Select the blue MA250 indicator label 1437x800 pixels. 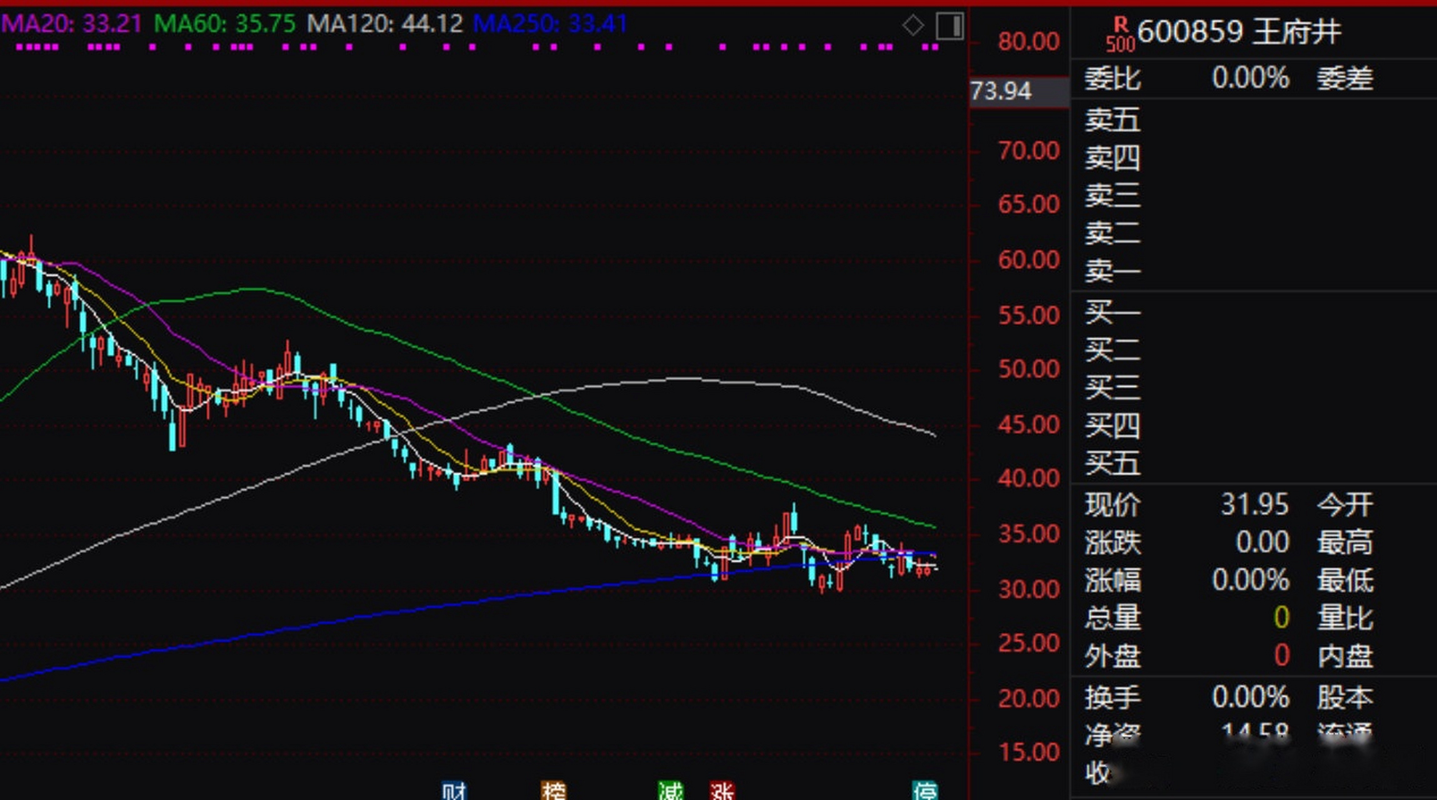(549, 24)
